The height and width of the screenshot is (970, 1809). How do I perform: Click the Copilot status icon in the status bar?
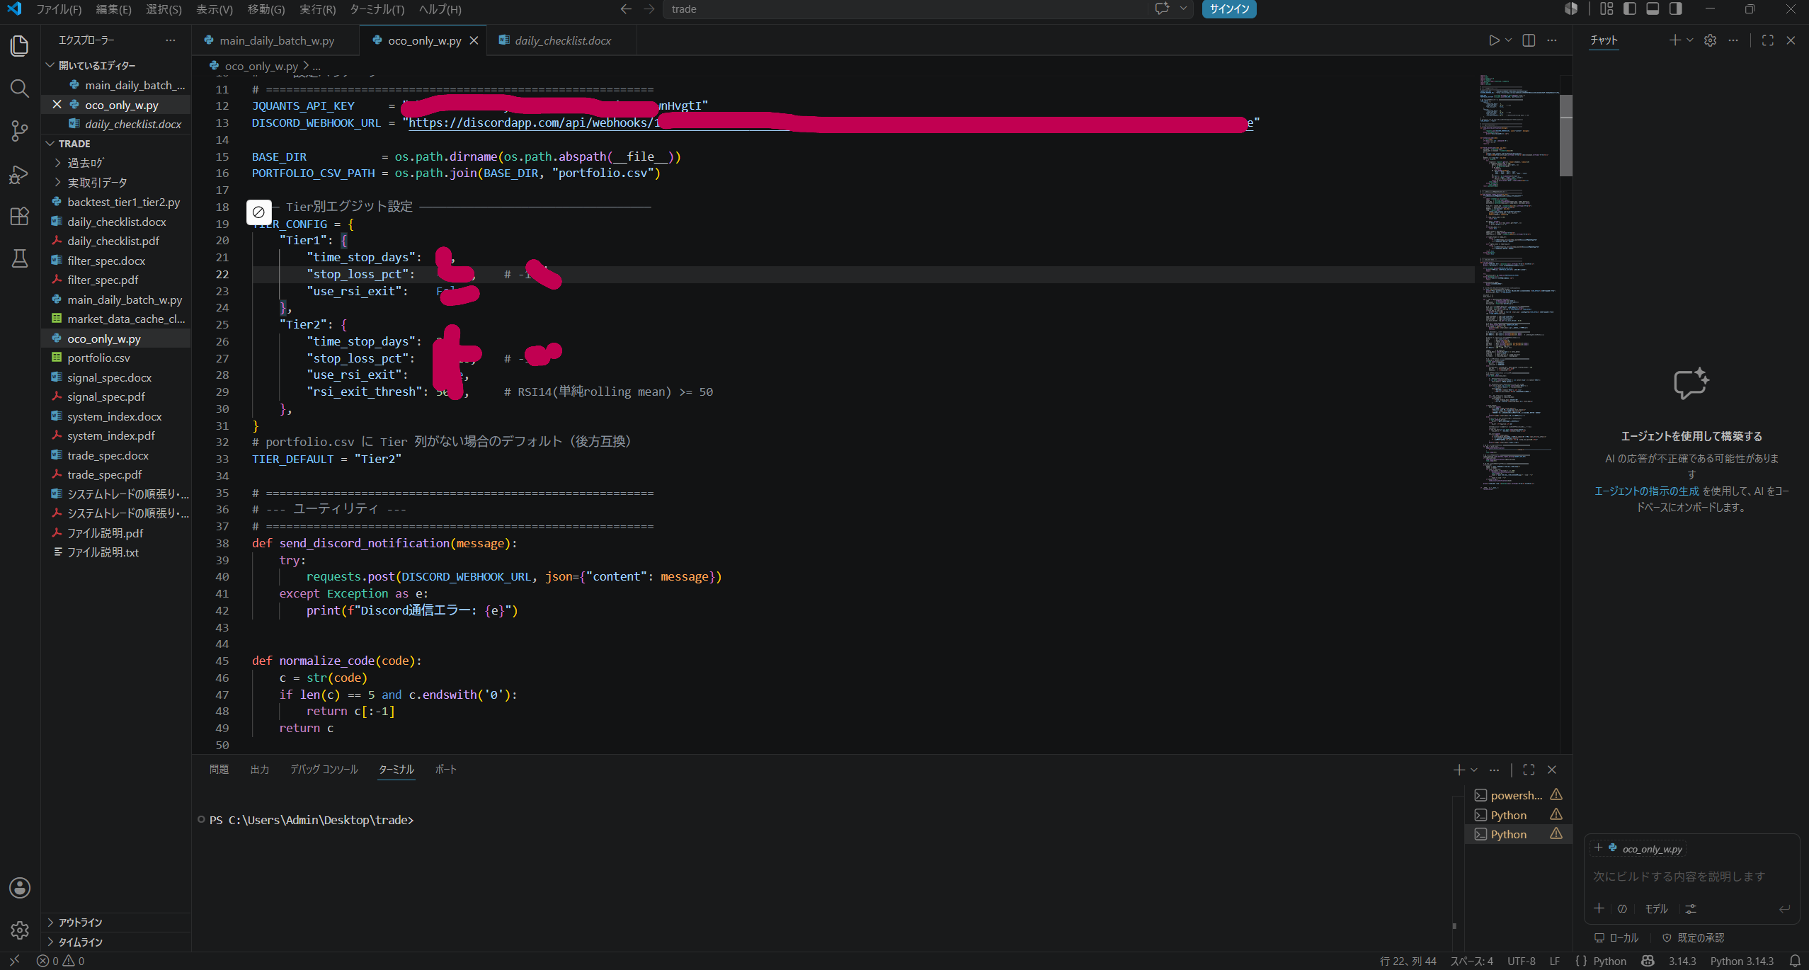click(1648, 961)
